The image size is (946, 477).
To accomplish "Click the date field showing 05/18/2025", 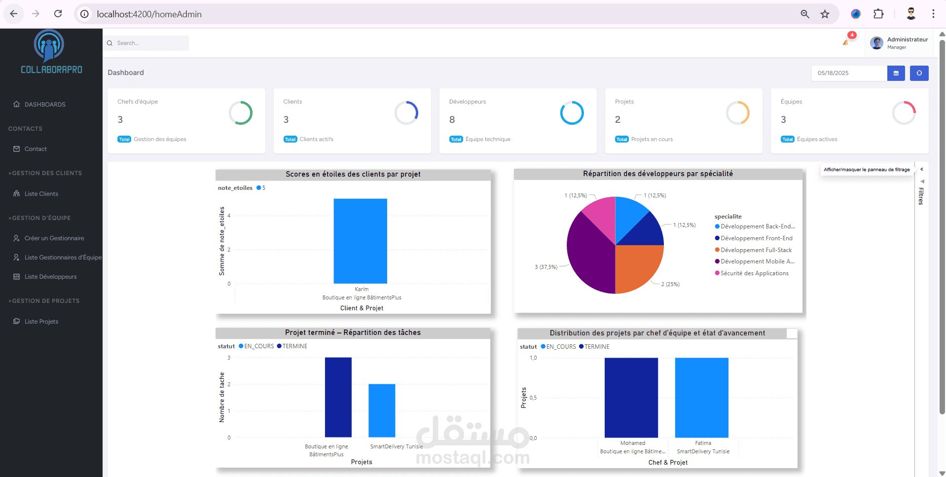I will point(849,73).
